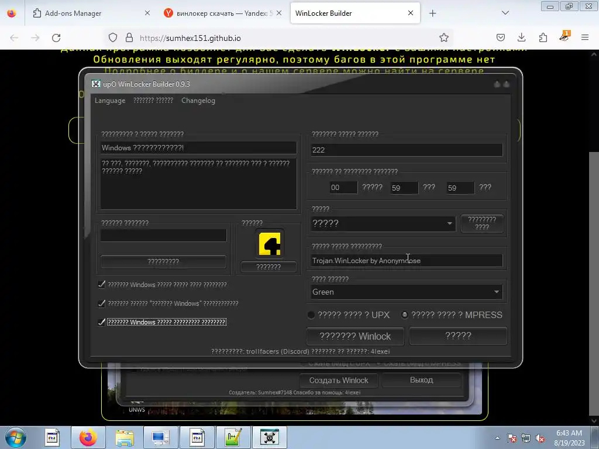This screenshot has width=599, height=449.
Task: Show hidden tray icons arrow
Action: tap(497, 438)
